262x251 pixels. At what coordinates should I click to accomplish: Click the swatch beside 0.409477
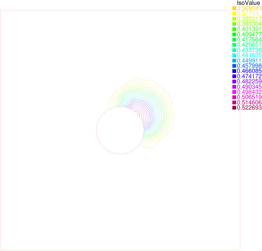(234, 34)
